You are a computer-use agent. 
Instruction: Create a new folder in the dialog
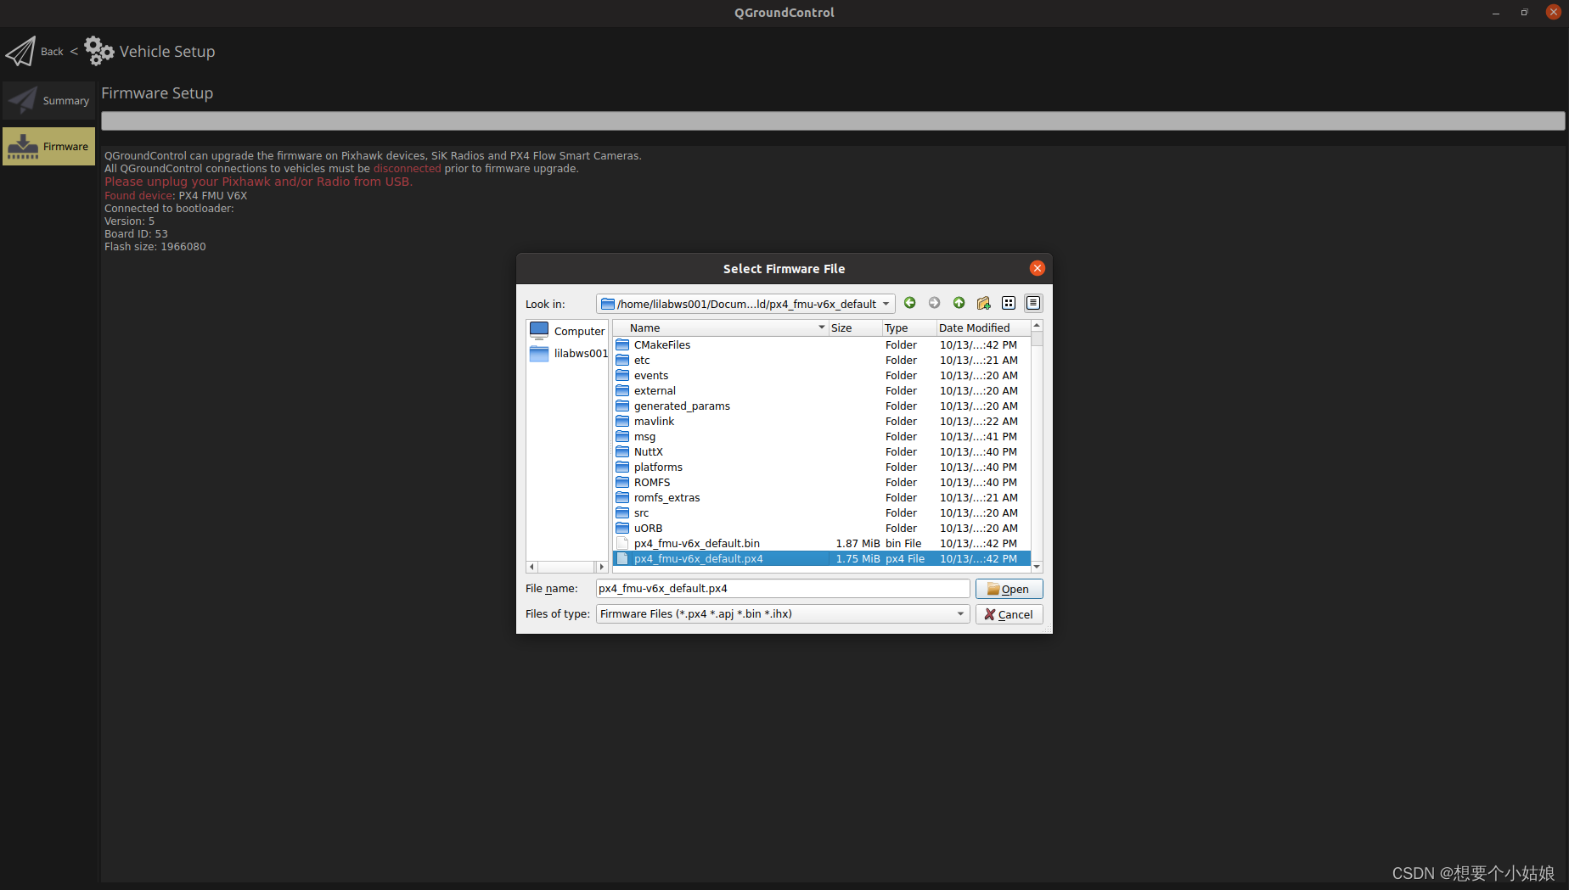coord(983,303)
